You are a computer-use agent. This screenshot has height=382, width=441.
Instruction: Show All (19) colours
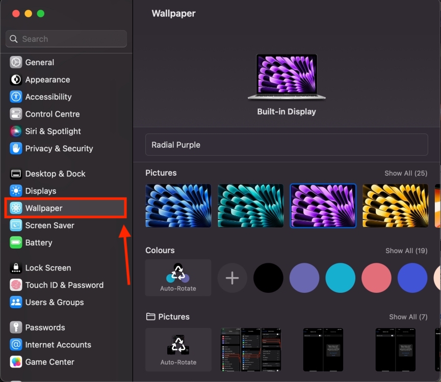click(406, 251)
